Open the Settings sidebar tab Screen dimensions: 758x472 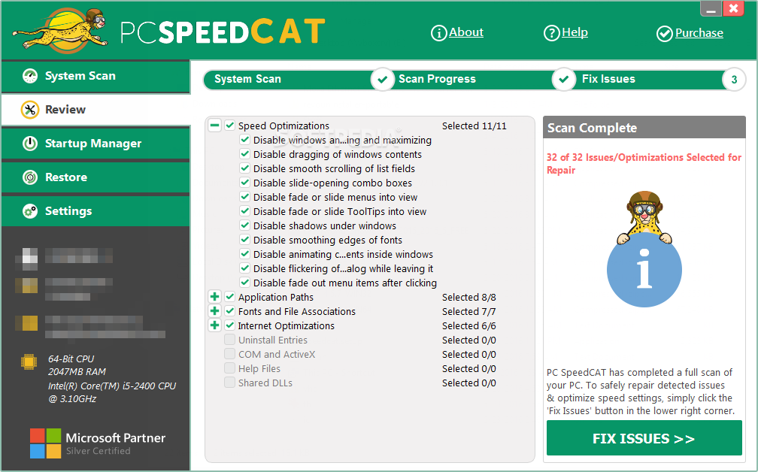[96, 211]
